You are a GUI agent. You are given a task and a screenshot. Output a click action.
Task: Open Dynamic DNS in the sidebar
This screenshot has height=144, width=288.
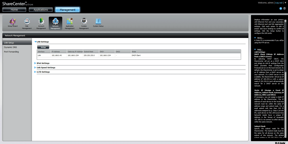[11, 47]
